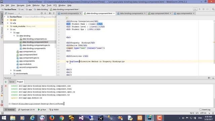Viewport: 215px width, 121px height.
Task: Open the Event Log
Action: (205, 110)
